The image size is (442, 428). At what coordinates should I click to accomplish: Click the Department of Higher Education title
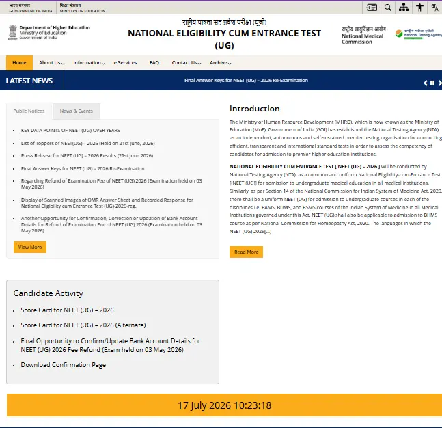(x=55, y=27)
